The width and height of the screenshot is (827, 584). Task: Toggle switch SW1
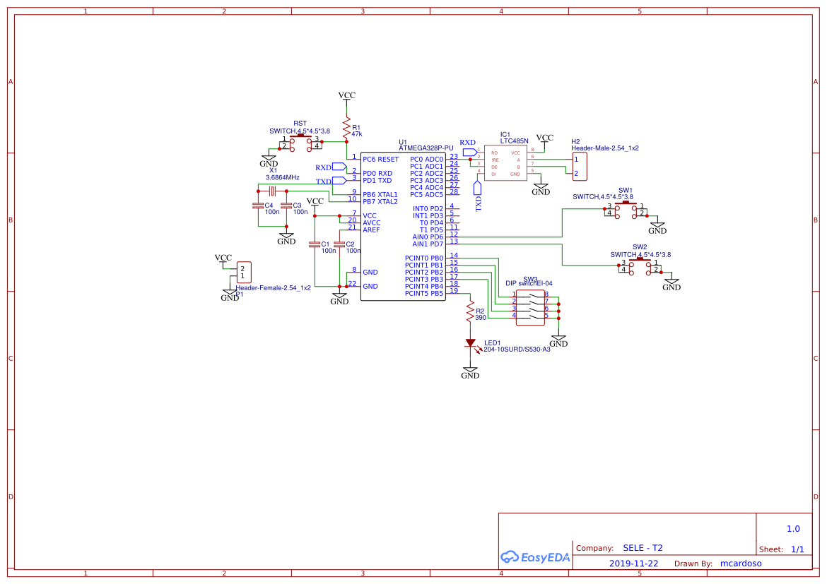(x=624, y=207)
